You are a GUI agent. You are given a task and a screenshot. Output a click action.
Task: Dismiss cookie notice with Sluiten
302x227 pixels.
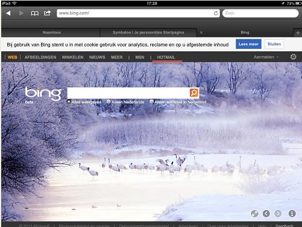tap(274, 44)
